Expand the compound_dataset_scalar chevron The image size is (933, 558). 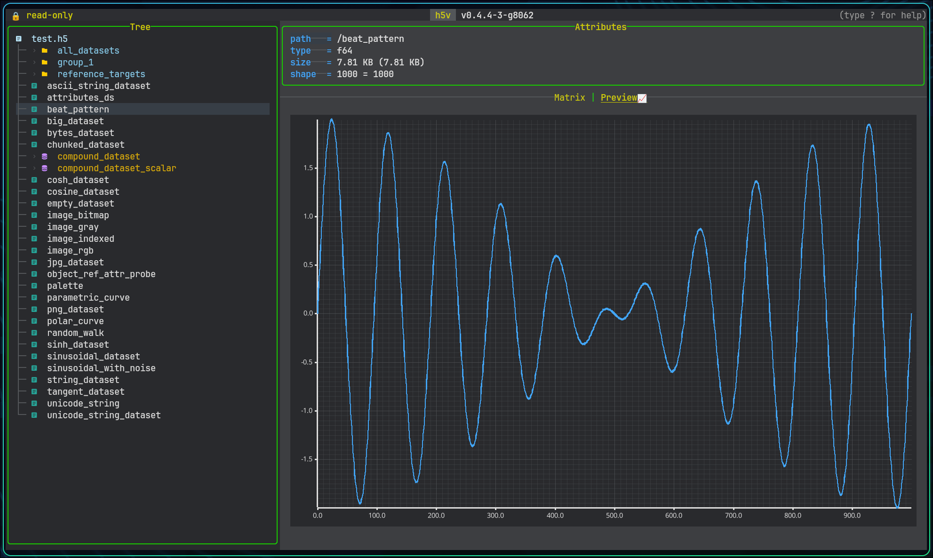pyautogui.click(x=34, y=168)
